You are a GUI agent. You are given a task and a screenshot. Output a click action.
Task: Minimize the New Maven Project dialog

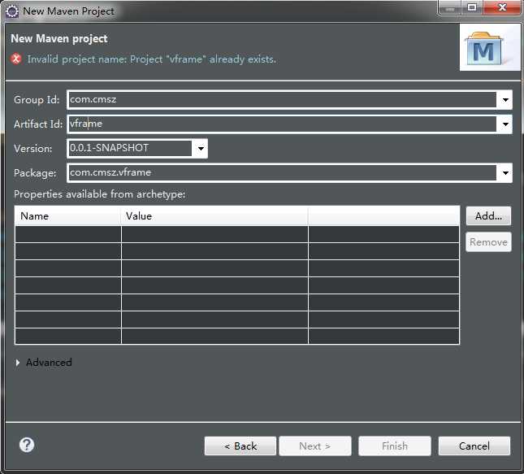(x=450, y=7)
